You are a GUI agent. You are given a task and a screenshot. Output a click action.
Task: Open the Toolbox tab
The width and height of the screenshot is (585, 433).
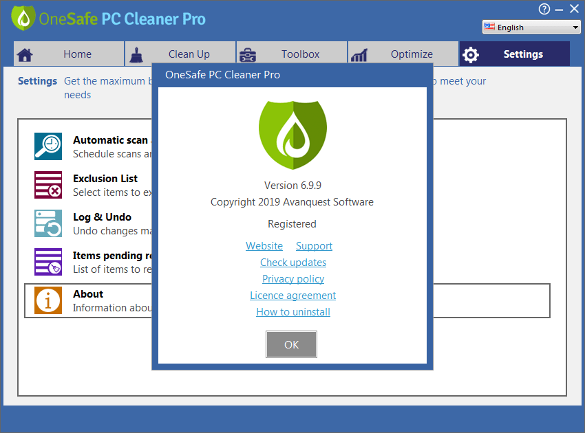click(292, 54)
